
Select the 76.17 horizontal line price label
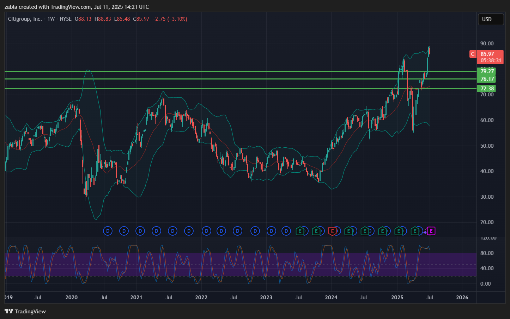point(486,79)
